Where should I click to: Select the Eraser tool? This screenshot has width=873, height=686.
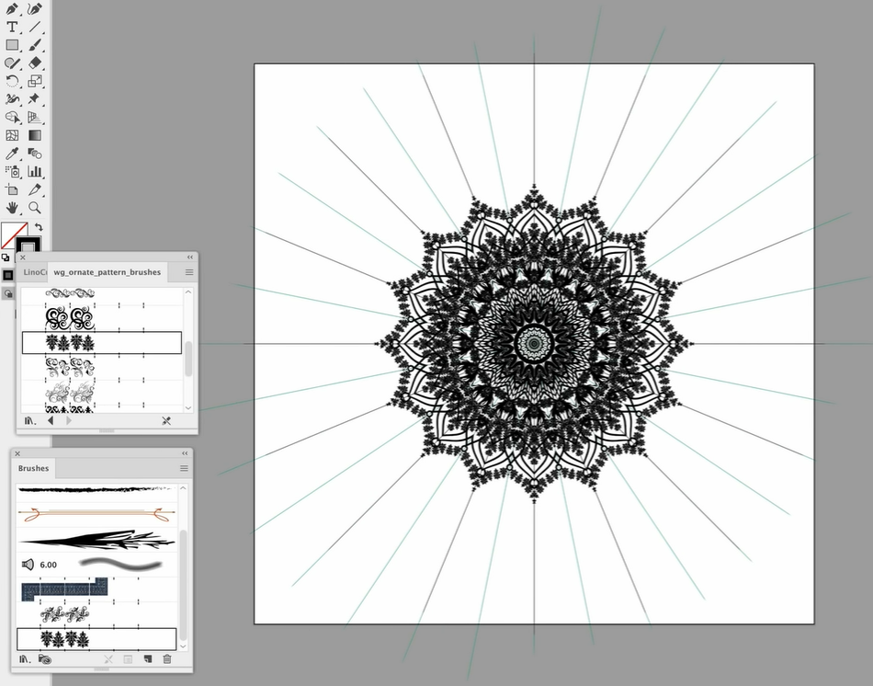coord(35,63)
